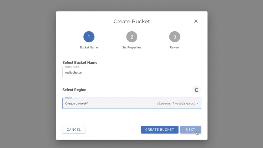Viewport: 263px width, 148px height.
Task: Click step 1 circle icon
Action: point(89,37)
